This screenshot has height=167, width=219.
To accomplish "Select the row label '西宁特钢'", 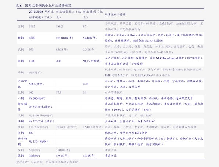I will (x=22, y=142).
